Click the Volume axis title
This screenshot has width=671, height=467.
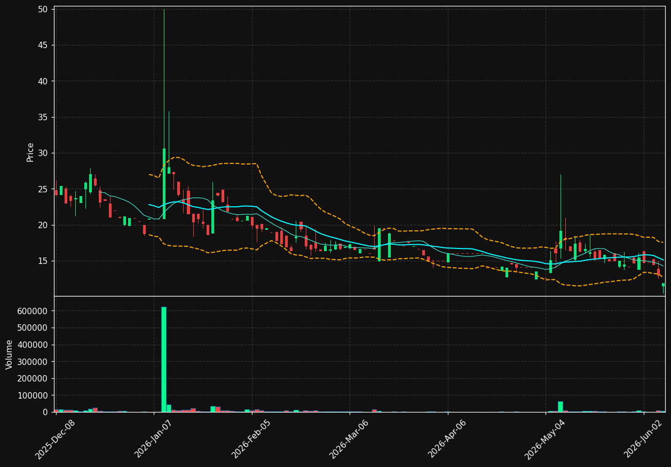pyautogui.click(x=10, y=354)
